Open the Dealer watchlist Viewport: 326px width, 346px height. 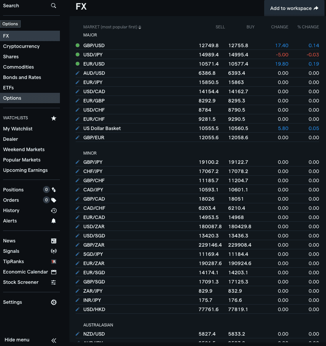[x=10, y=139]
